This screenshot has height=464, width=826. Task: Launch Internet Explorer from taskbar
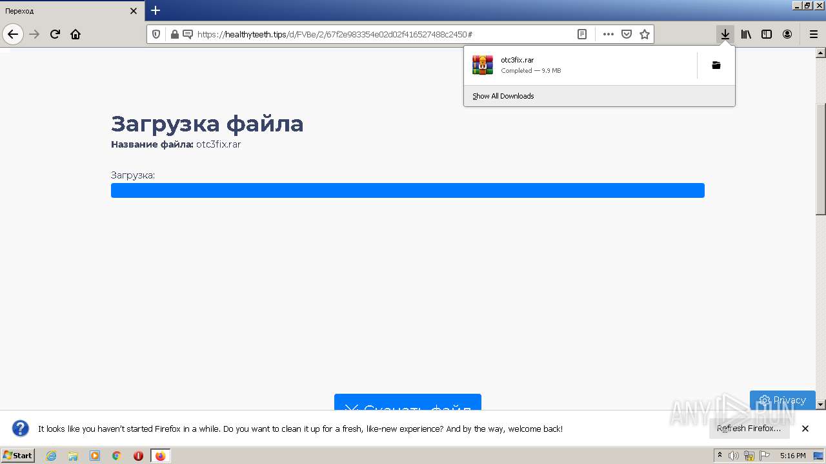coord(52,456)
